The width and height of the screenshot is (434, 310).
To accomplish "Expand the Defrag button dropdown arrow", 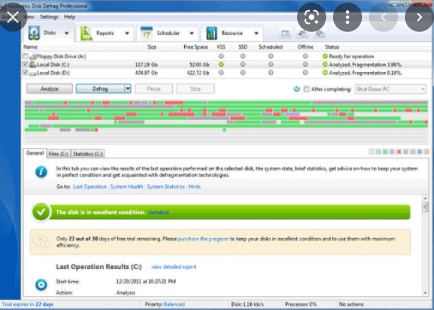I will point(128,88).
